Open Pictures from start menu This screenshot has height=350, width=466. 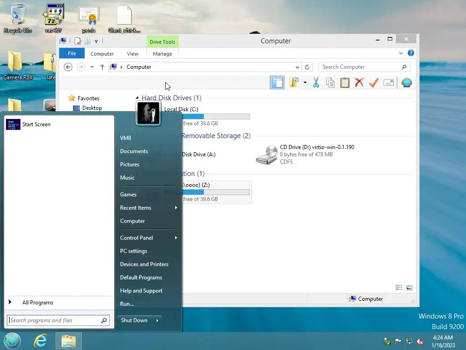coord(130,164)
